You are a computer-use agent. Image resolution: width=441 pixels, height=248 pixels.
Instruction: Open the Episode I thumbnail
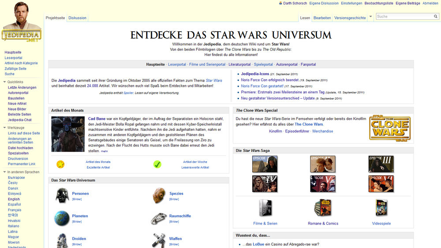pos(265,164)
